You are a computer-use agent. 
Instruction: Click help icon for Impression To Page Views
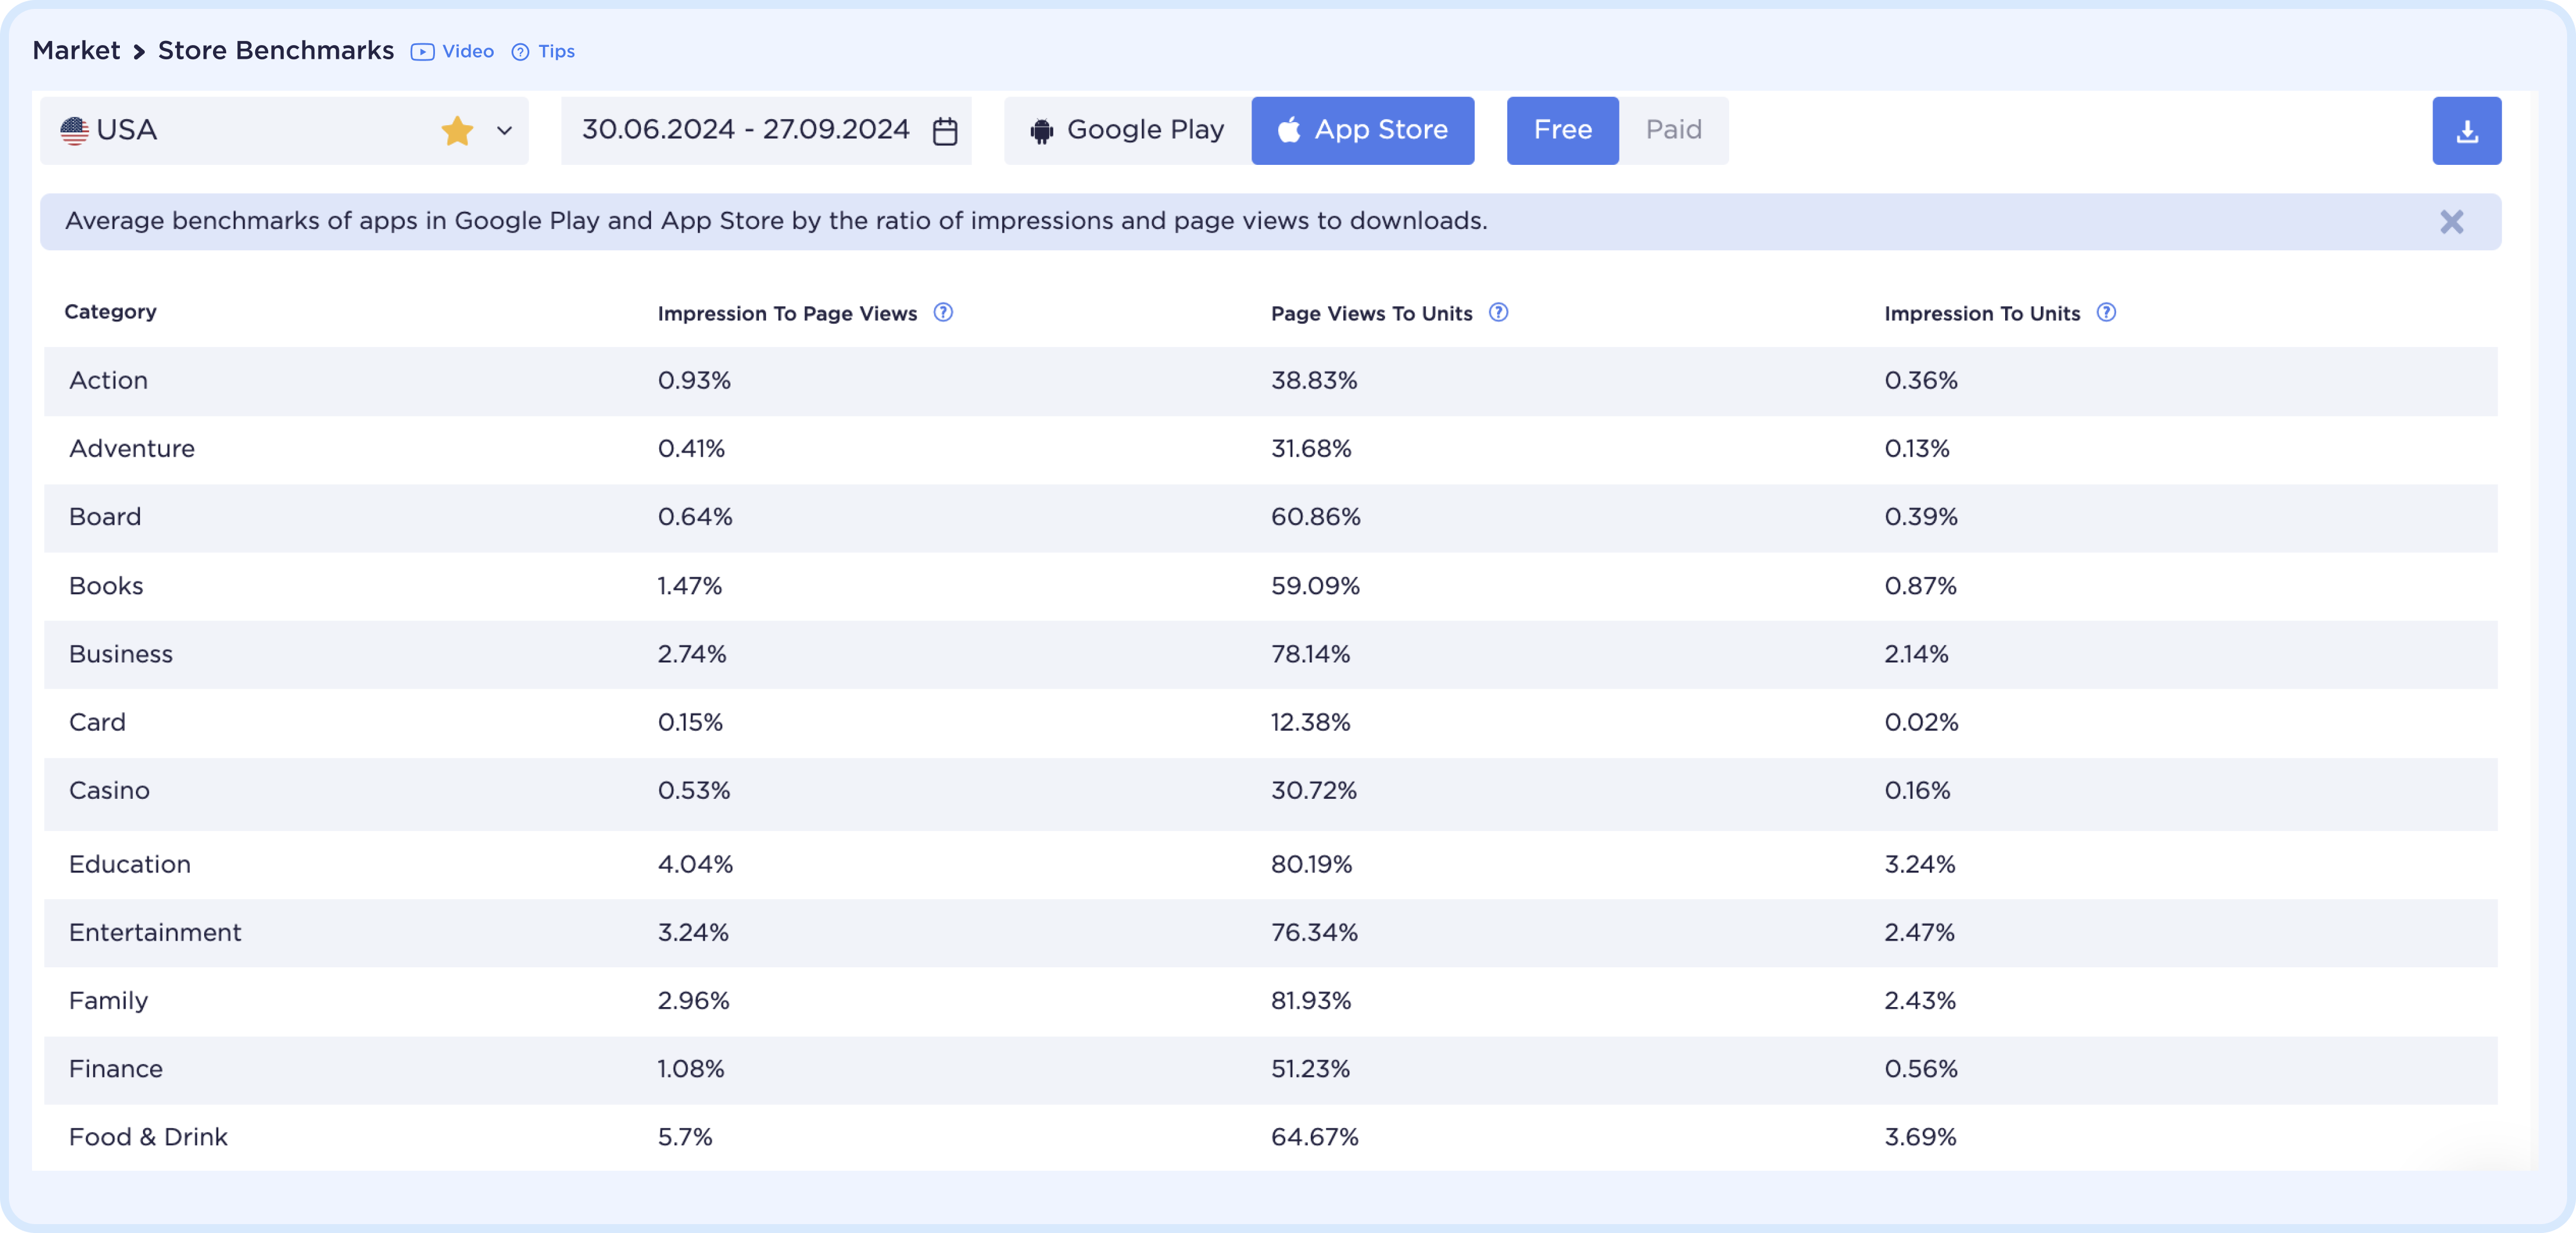point(942,312)
